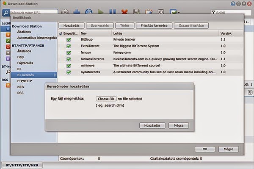Click the Choose File button
This screenshot has width=254, height=169.
point(106,99)
